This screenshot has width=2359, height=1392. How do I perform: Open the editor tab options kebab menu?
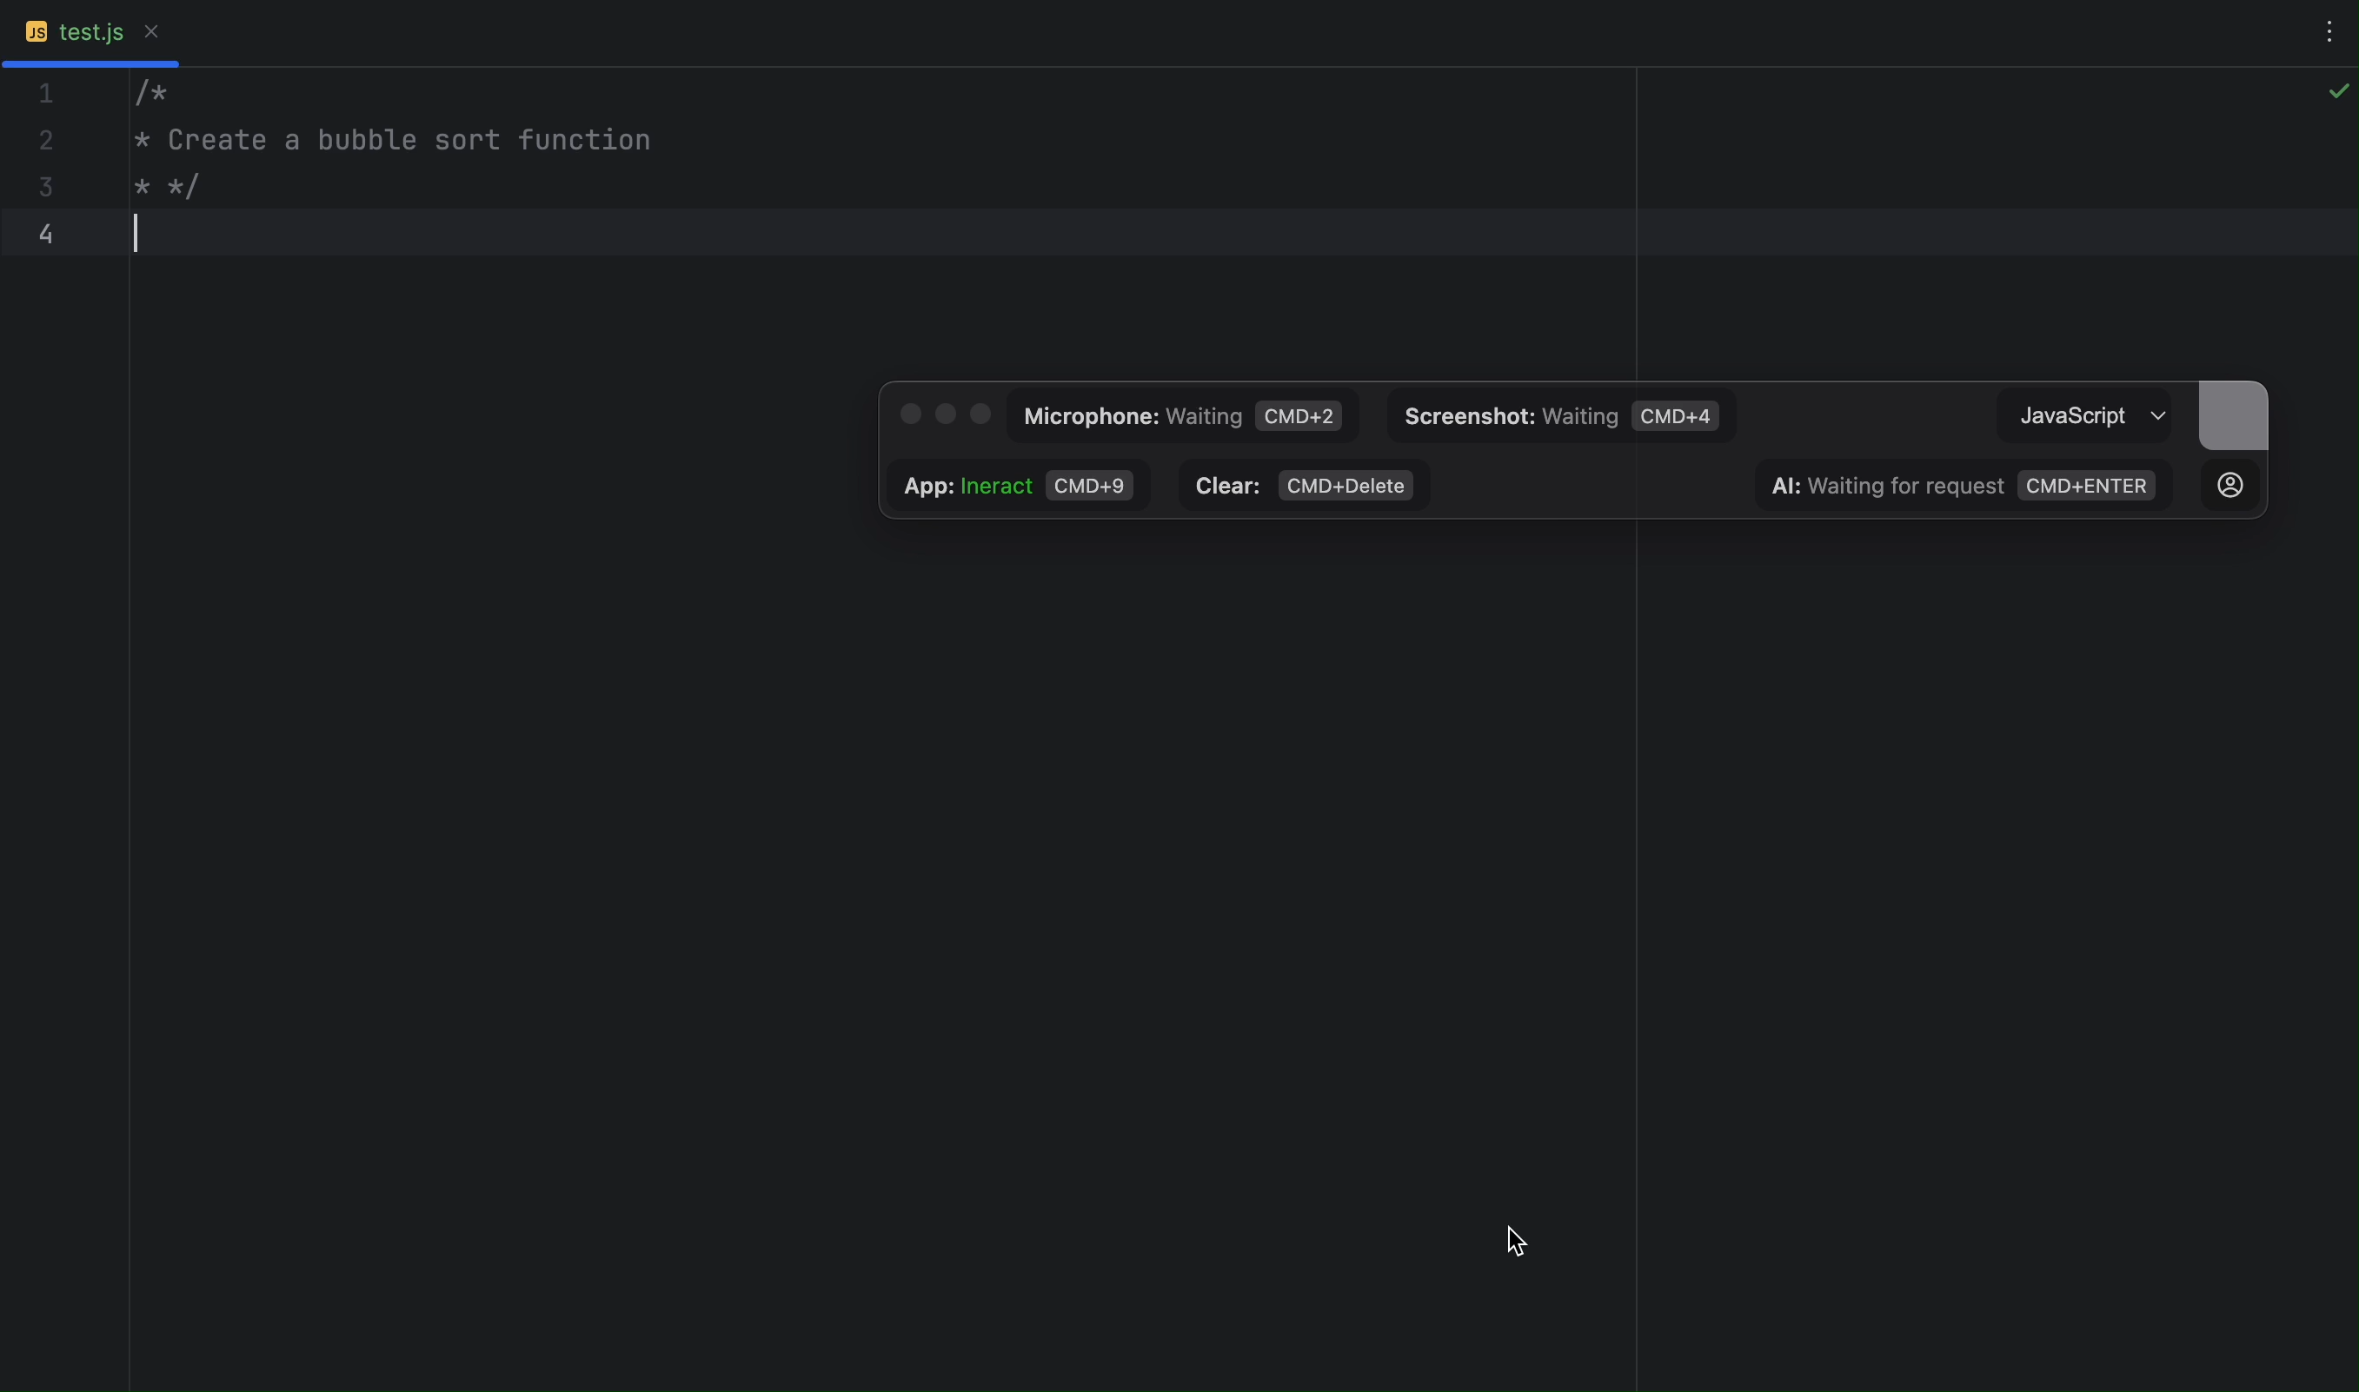2329,33
